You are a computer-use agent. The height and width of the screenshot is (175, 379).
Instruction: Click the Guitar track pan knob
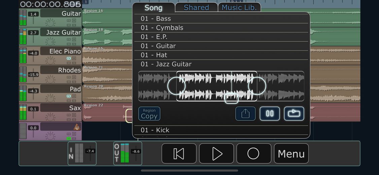click(50, 23)
